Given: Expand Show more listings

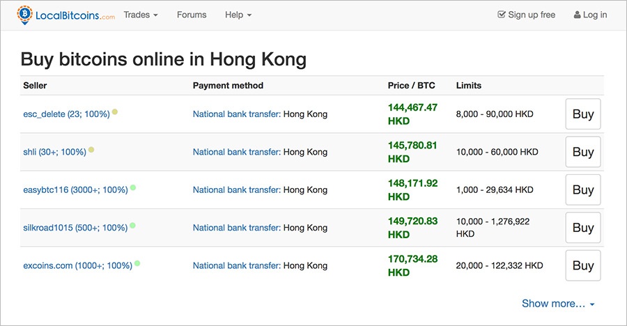Looking at the screenshot, I should pyautogui.click(x=558, y=304).
